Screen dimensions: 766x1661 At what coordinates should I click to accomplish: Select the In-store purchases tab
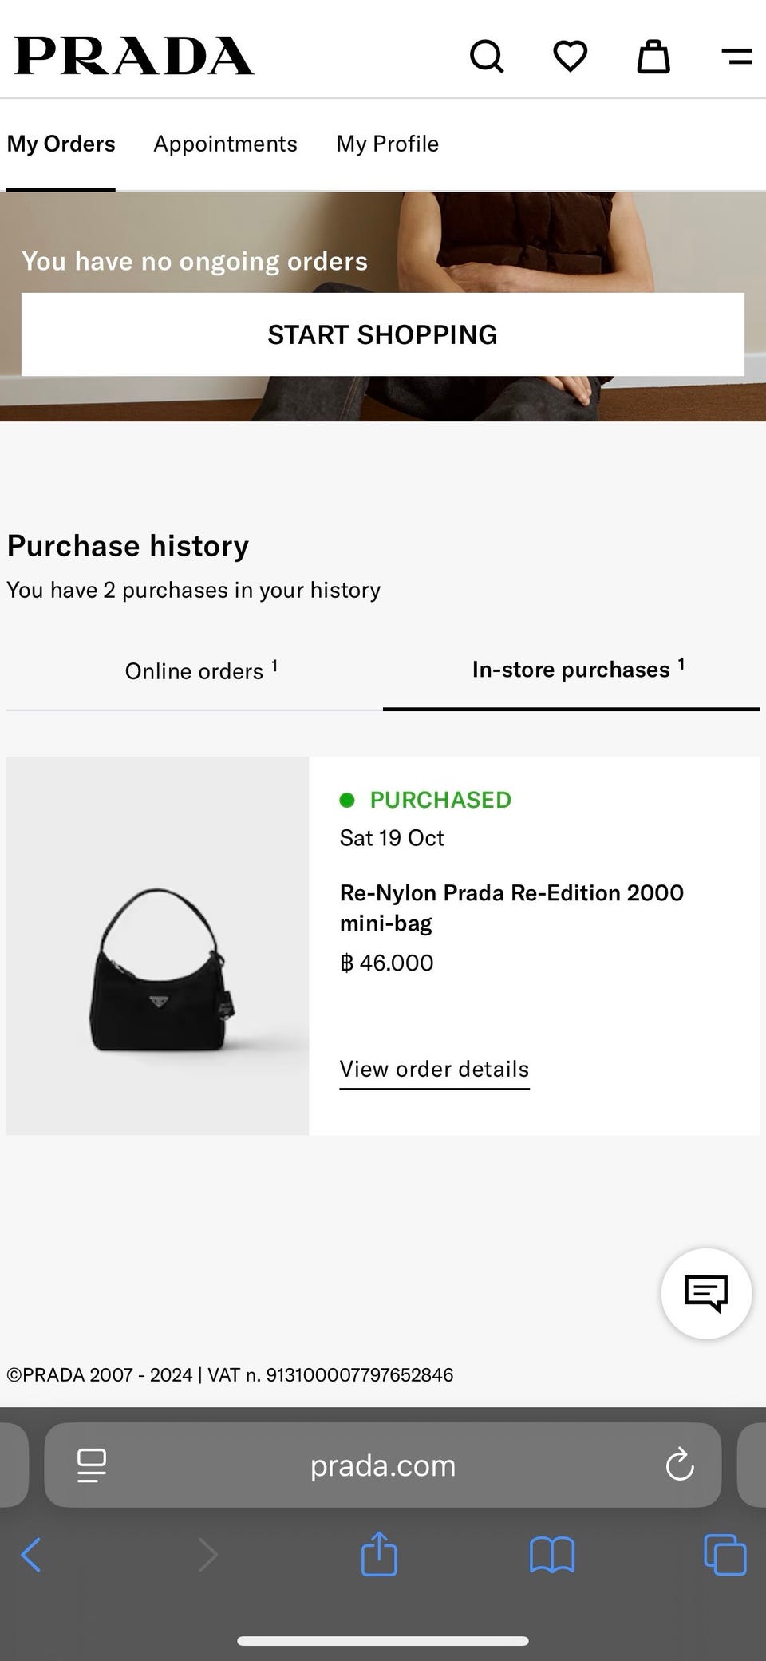coord(571,670)
